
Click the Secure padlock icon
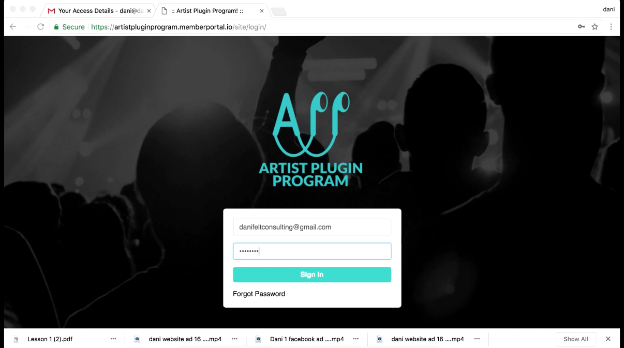coord(56,27)
